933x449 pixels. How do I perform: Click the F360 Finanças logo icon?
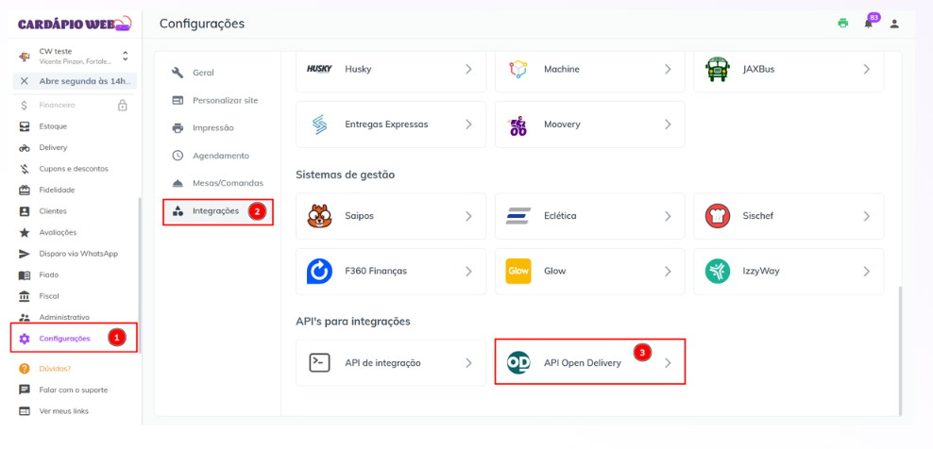[319, 271]
